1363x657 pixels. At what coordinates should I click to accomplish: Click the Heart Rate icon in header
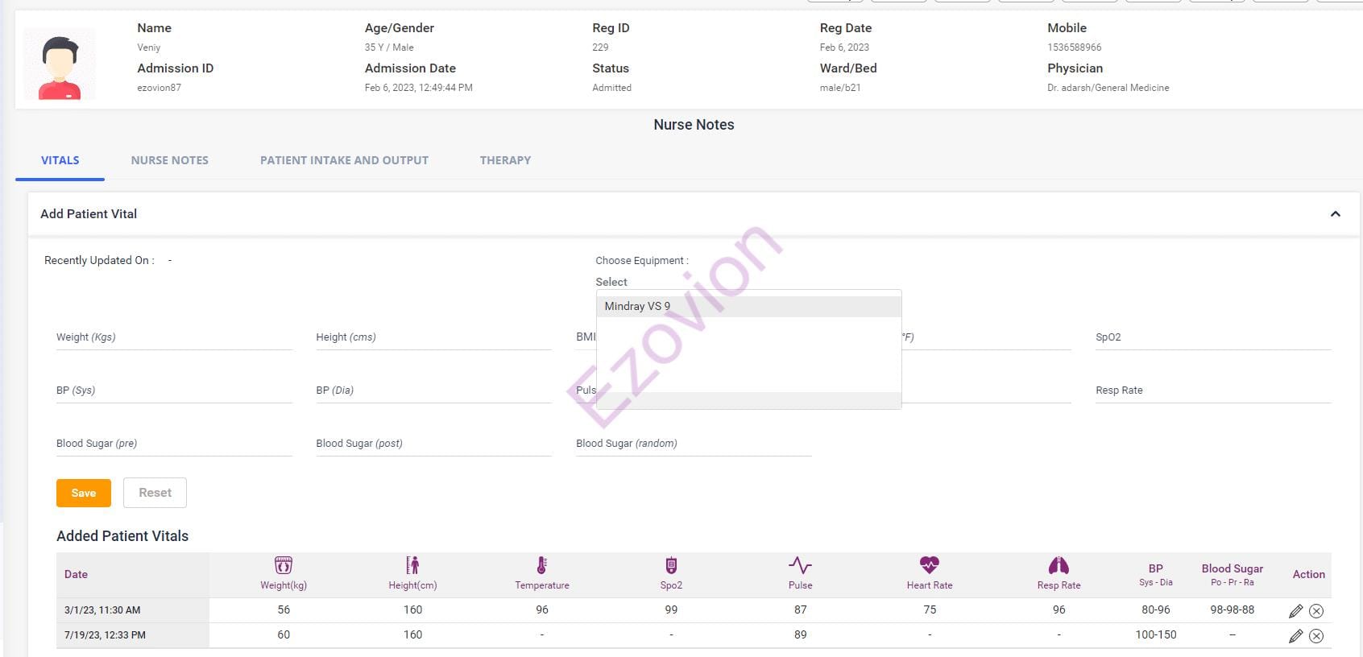[929, 565]
